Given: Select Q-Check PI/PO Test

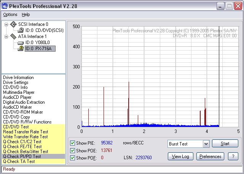Looking at the screenshot, I should click(x=33, y=157).
